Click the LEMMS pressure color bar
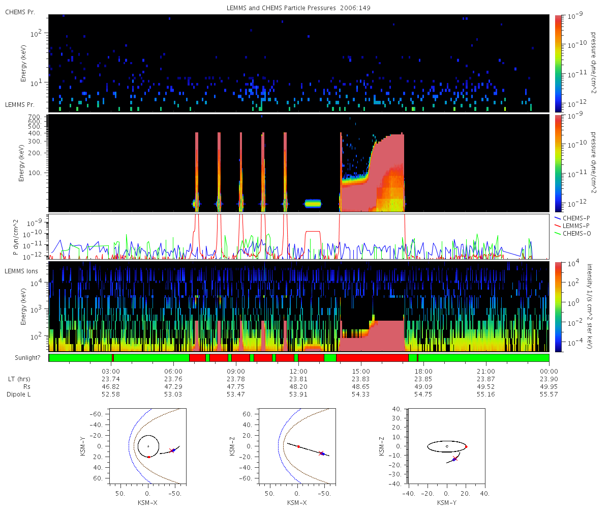The width and height of the screenshot is (610, 509). 559,163
